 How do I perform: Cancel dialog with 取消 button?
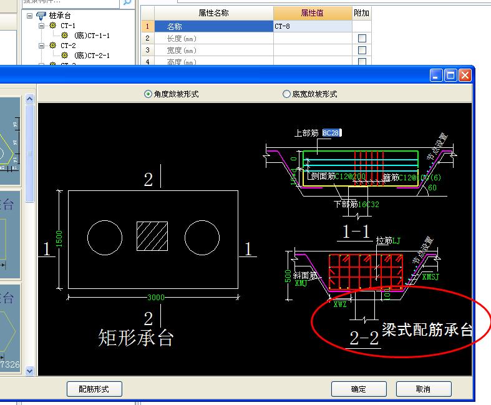(424, 389)
